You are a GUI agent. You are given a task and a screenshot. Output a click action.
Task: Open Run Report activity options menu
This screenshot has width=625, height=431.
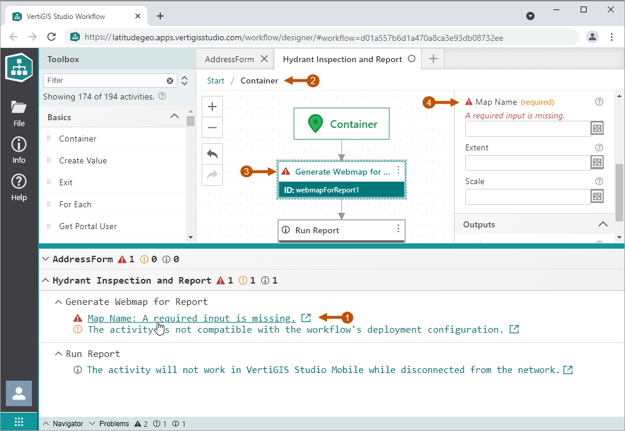point(398,229)
